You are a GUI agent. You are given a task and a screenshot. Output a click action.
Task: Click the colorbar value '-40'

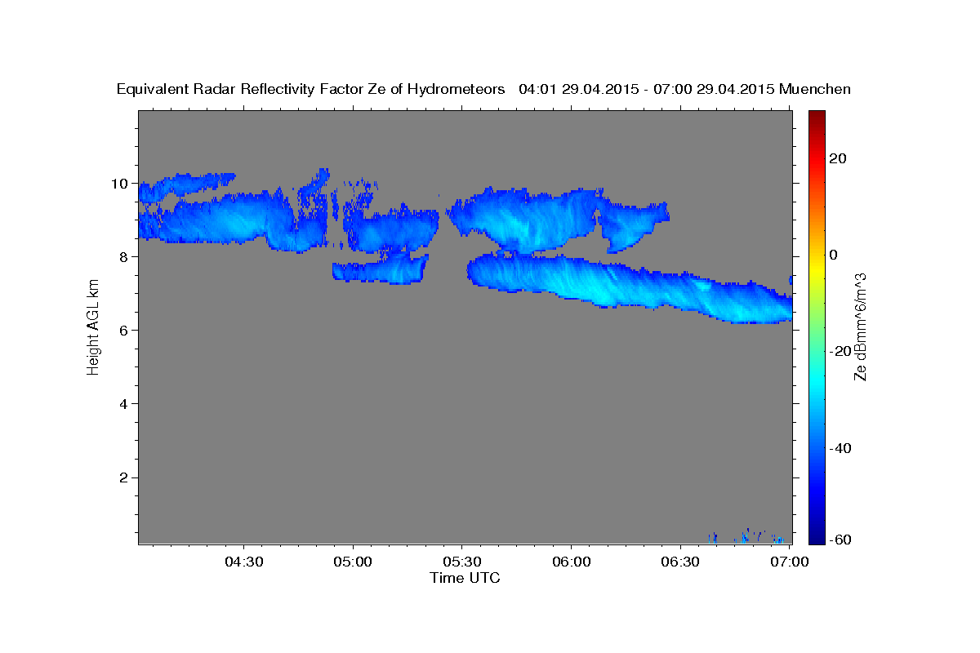[839, 448]
